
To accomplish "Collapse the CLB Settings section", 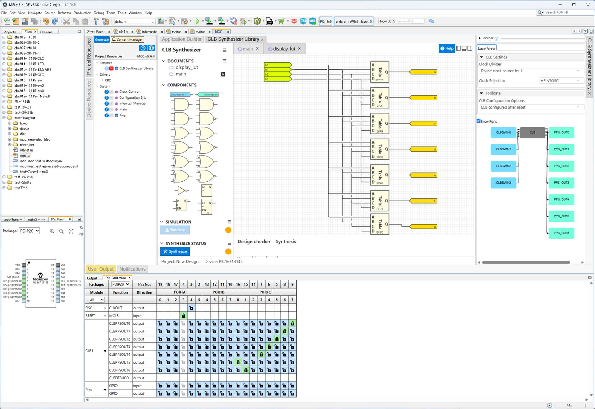I will pyautogui.click(x=481, y=57).
